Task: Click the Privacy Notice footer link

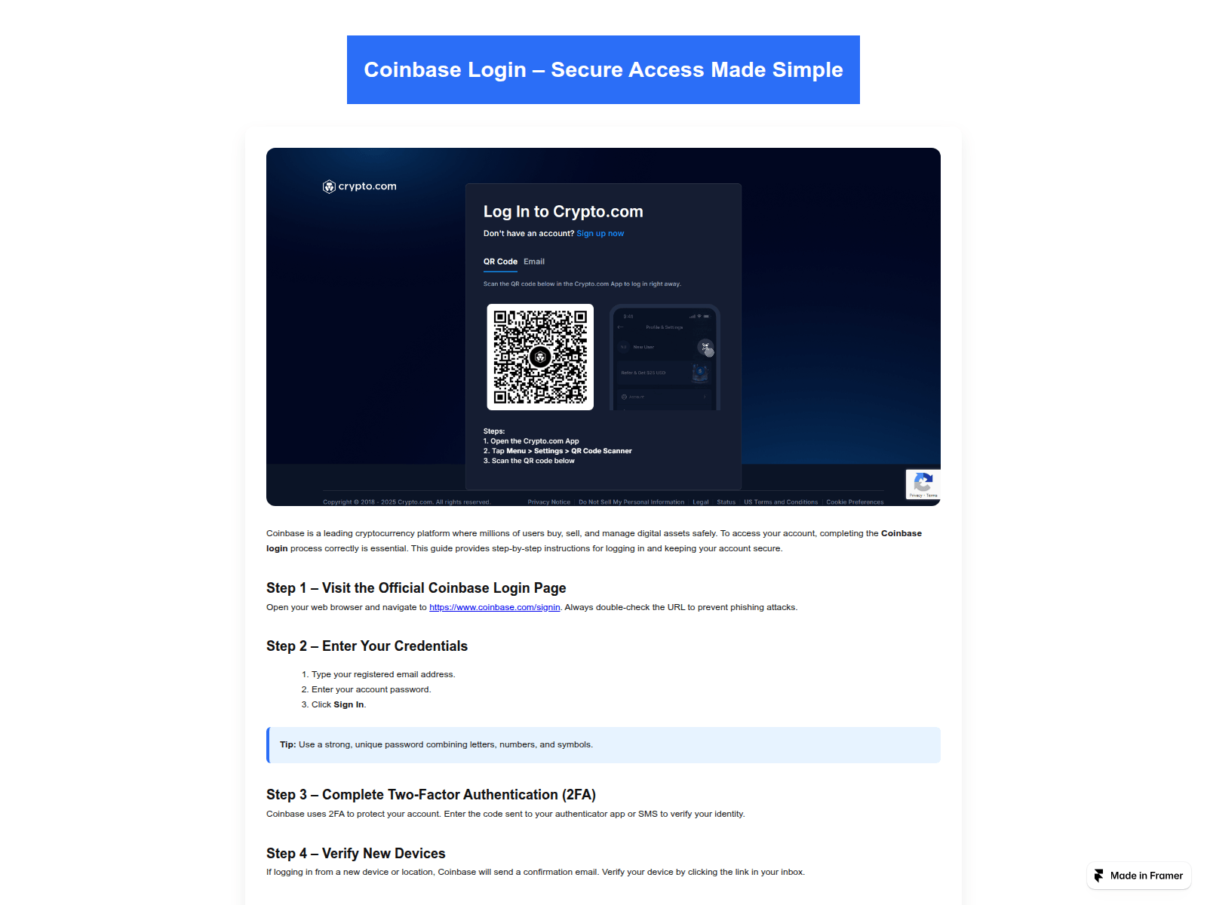Action: click(x=549, y=502)
